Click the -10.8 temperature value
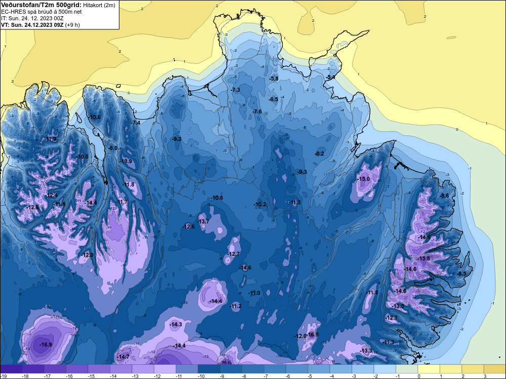 pyautogui.click(x=217, y=198)
